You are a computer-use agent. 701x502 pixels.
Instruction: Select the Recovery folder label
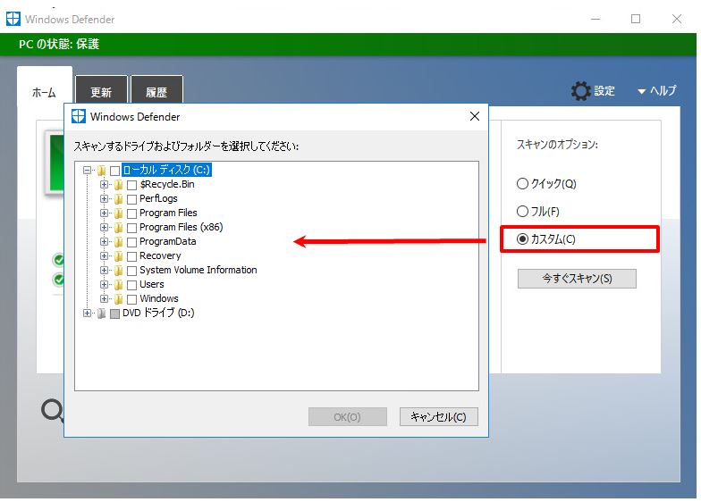pyautogui.click(x=160, y=255)
